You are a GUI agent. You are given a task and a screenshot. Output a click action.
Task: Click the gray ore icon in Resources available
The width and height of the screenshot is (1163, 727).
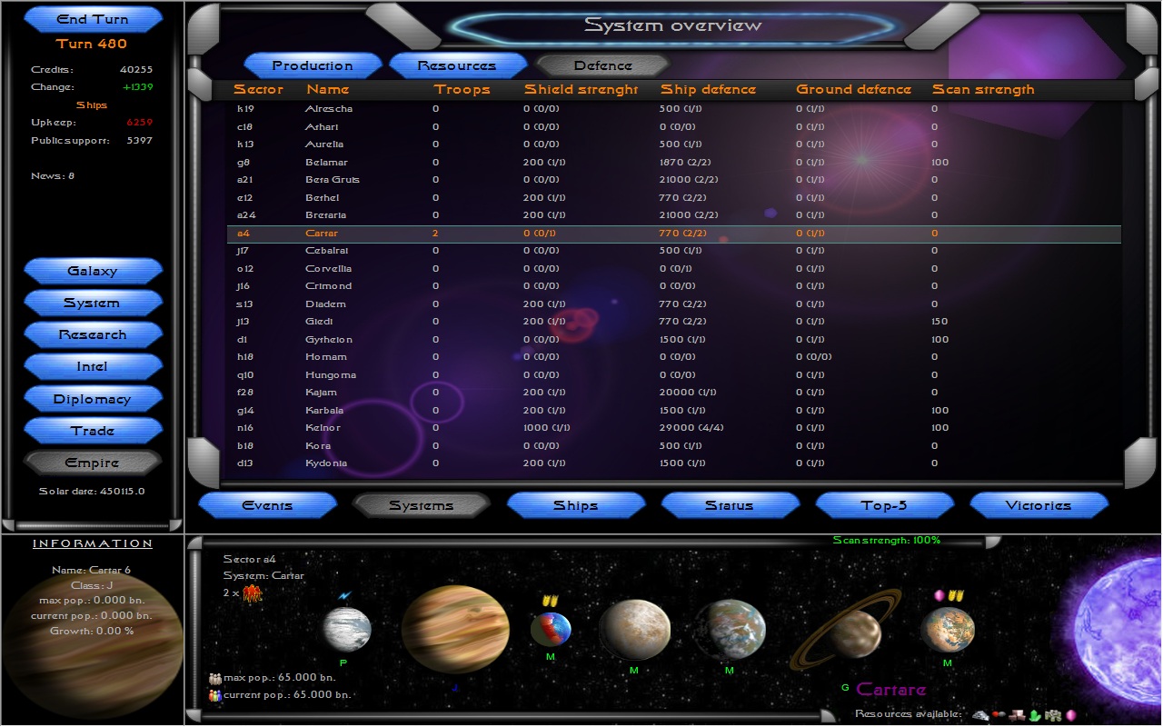click(980, 715)
